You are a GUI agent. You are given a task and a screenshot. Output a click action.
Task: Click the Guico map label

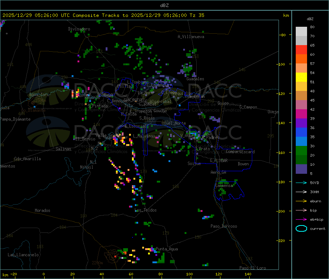[x=223, y=103]
